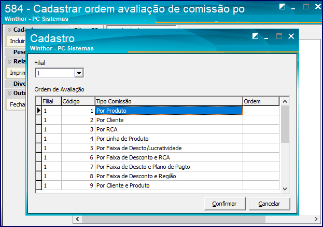Click Ordem cell of 'Por Produto' row

[261, 111]
